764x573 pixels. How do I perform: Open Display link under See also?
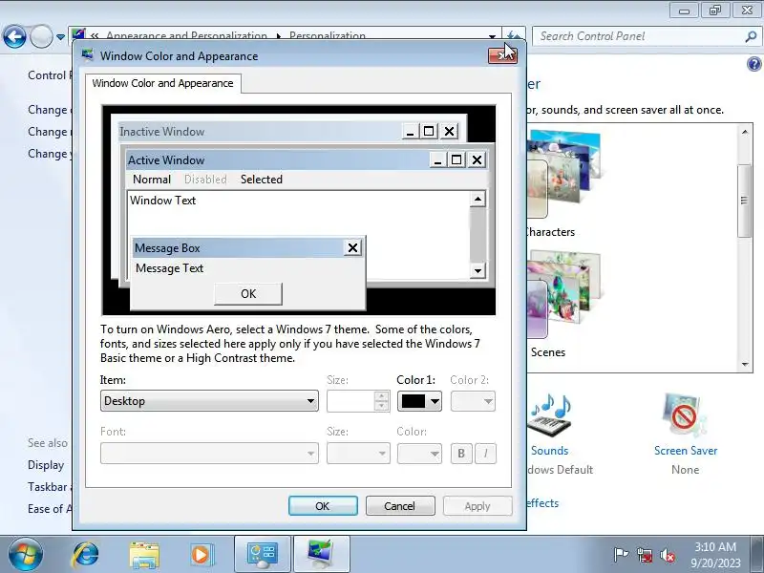tap(46, 465)
